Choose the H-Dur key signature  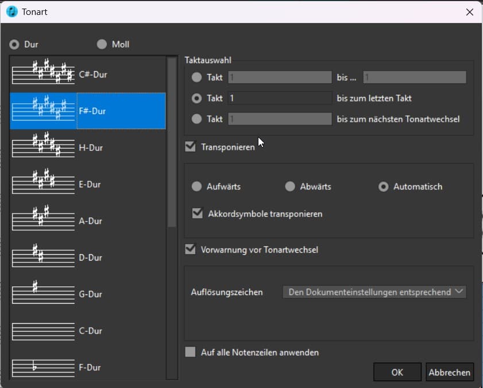pyautogui.click(x=44, y=148)
